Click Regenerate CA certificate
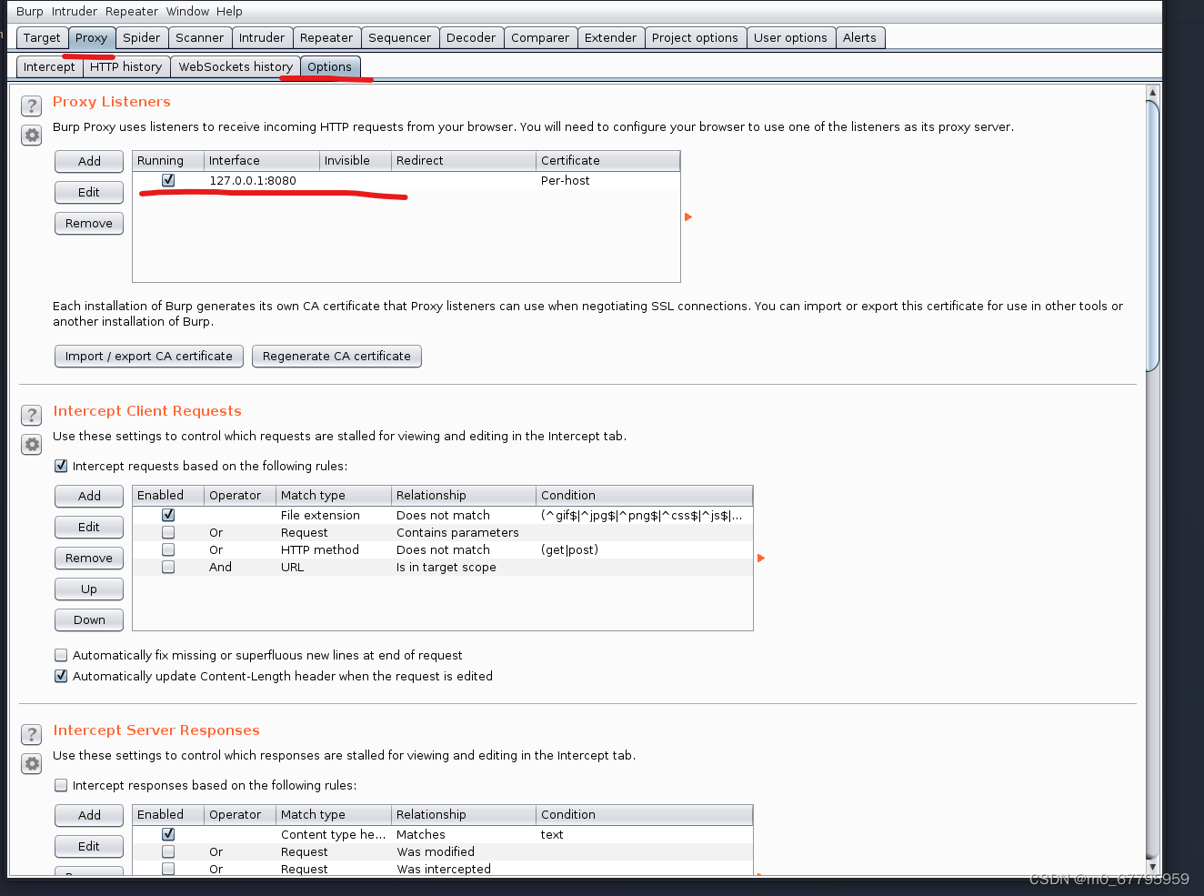The width and height of the screenshot is (1204, 896). tap(336, 356)
